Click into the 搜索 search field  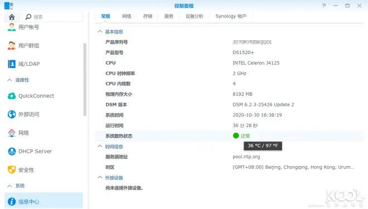tap(52, 17)
